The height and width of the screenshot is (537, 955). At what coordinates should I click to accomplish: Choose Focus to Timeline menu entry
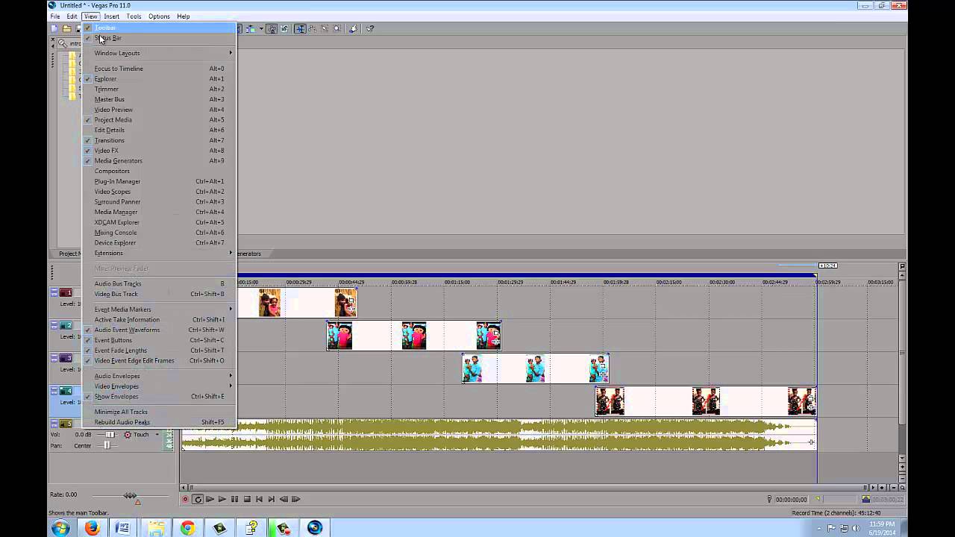160,69
